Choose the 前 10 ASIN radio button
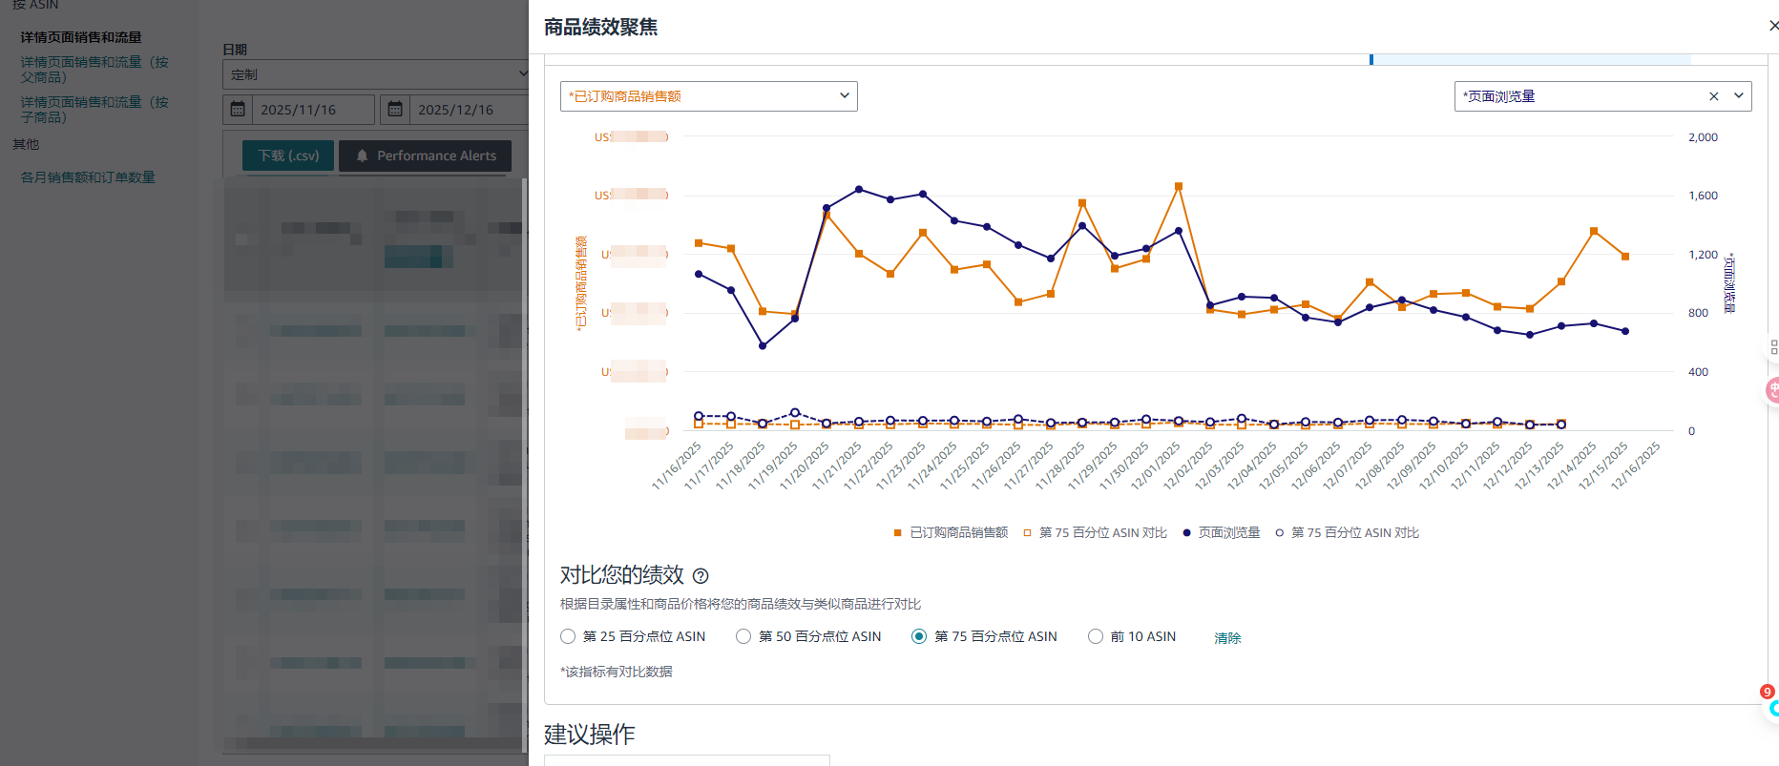Screen dimensions: 1779x766 [1096, 636]
